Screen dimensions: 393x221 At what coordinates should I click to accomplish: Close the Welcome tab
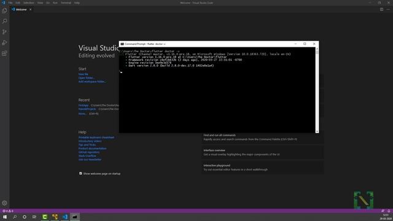coord(30,10)
